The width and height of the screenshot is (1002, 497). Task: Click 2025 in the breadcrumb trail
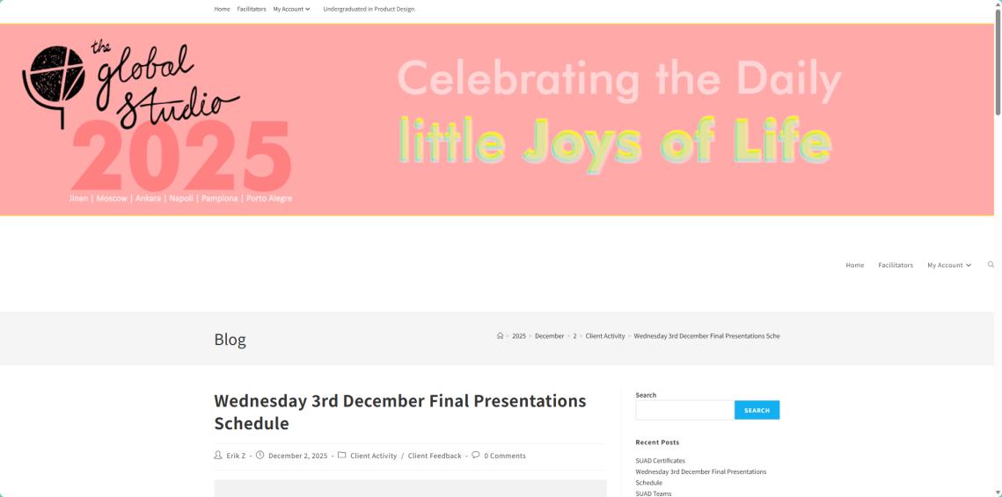[x=519, y=336]
